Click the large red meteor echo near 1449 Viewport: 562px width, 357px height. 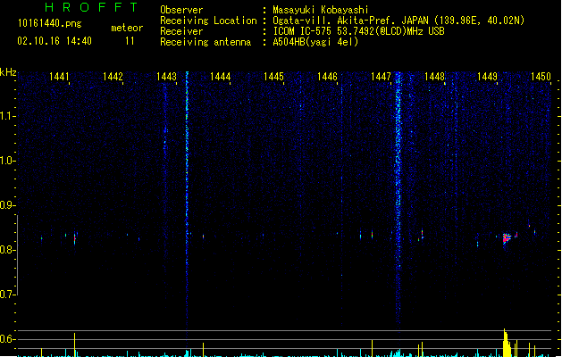pyautogui.click(x=507, y=238)
